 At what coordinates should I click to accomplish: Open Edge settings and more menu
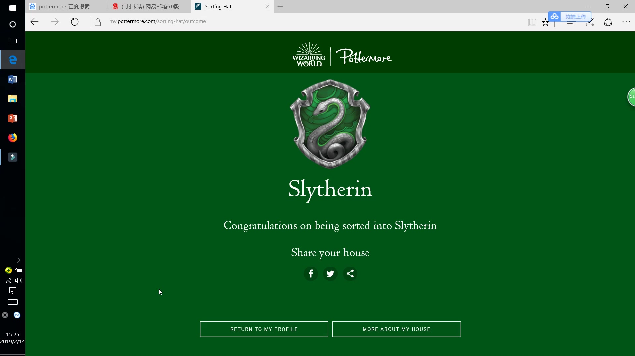626,22
